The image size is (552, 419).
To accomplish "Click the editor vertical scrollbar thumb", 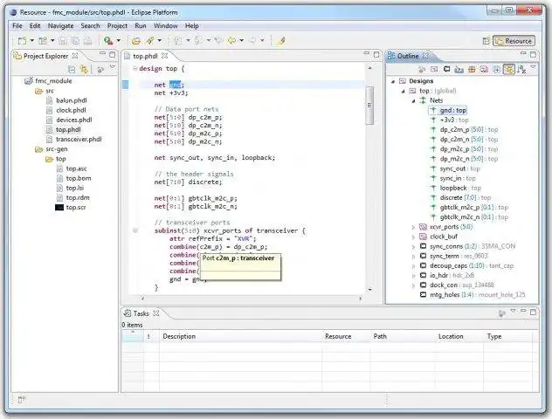I will click(x=369, y=105).
